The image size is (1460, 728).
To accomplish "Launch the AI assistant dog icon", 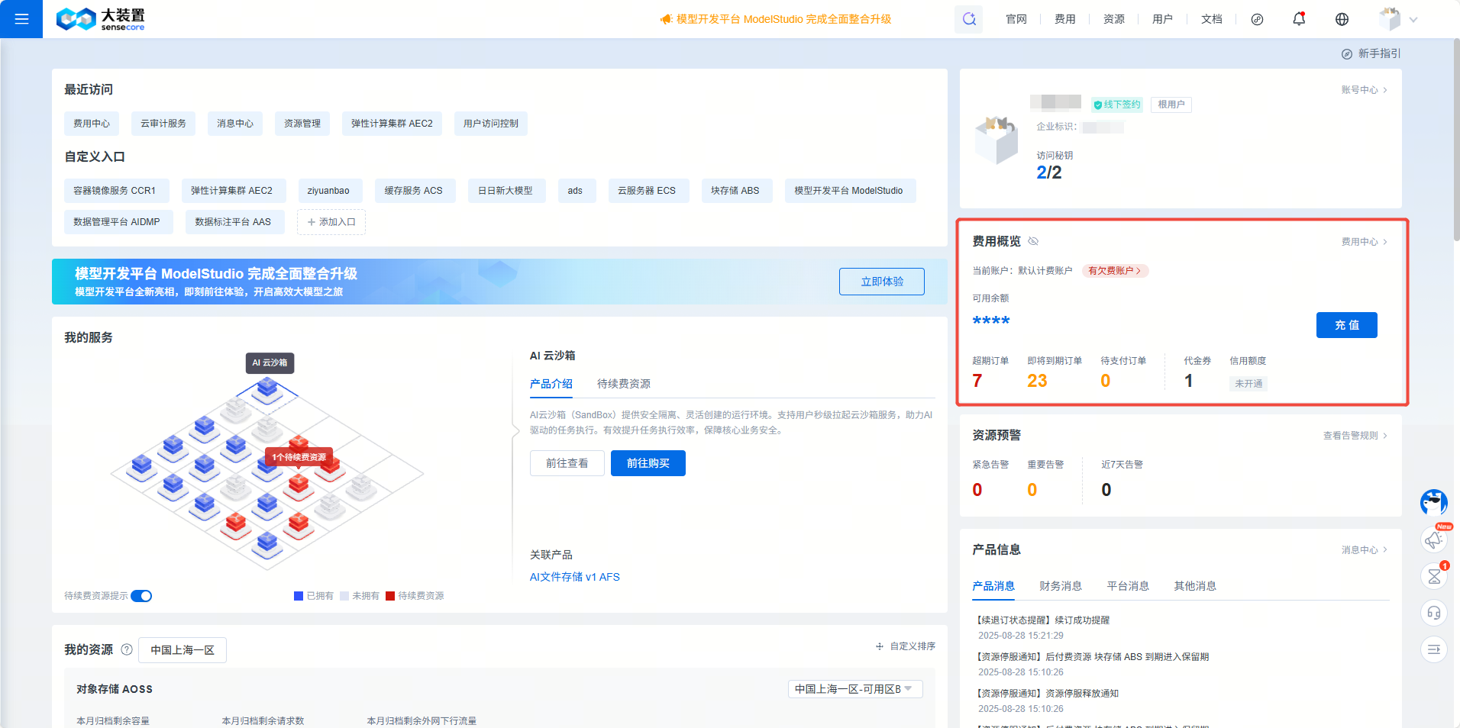I will pos(1433,503).
